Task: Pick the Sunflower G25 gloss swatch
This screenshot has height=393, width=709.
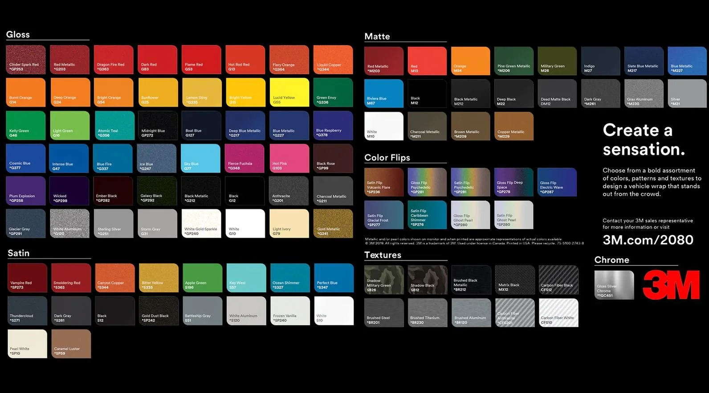Action: coord(158,92)
